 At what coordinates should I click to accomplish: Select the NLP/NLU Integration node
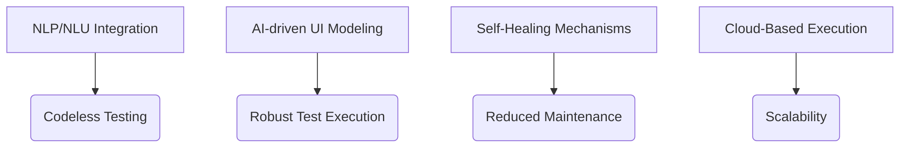[95, 30]
